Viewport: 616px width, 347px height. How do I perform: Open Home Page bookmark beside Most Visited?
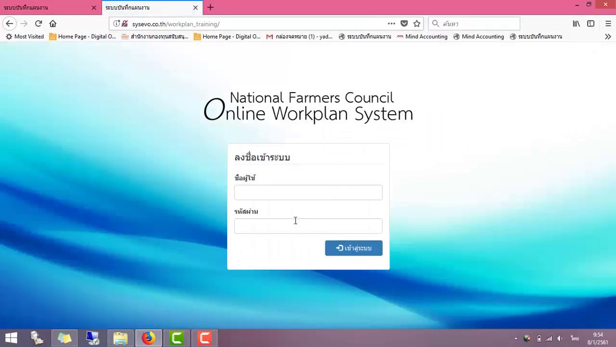point(83,37)
